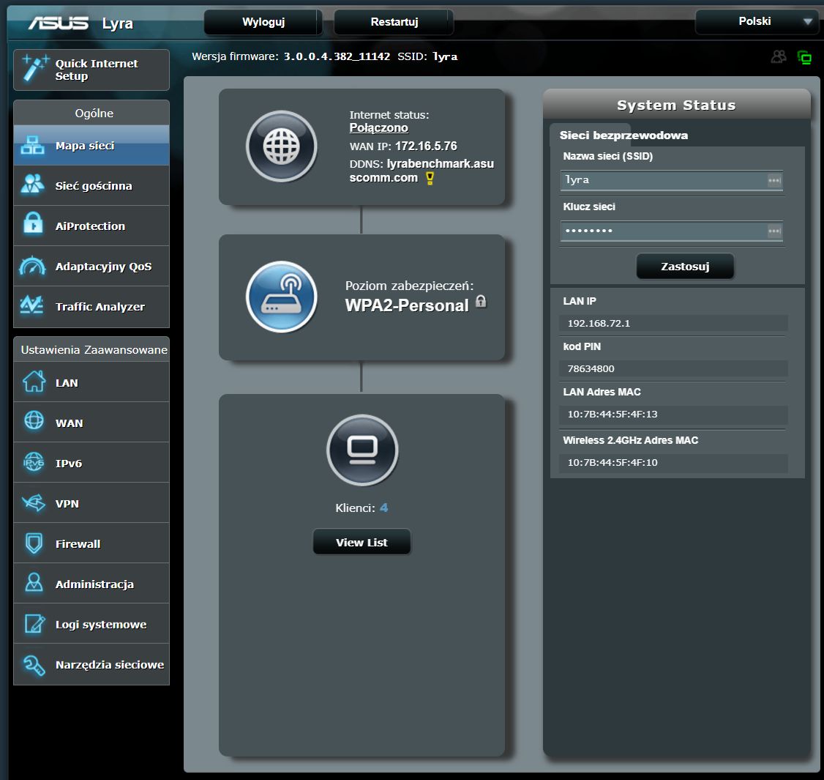Click the Narzędzia sieciowe wrench icon

pos(34,665)
